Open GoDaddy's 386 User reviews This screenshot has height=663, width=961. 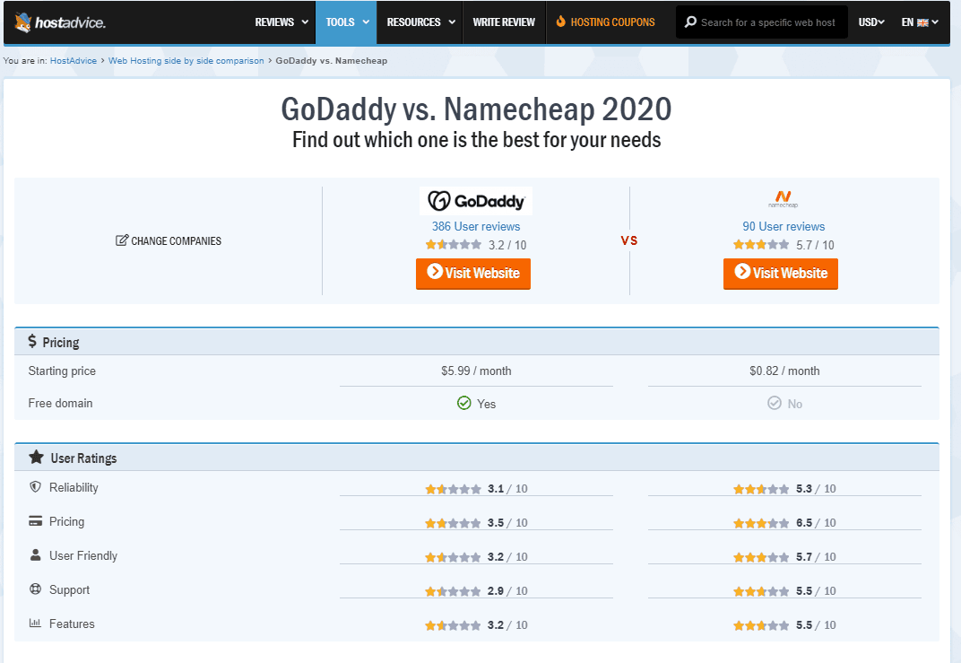pyautogui.click(x=476, y=226)
